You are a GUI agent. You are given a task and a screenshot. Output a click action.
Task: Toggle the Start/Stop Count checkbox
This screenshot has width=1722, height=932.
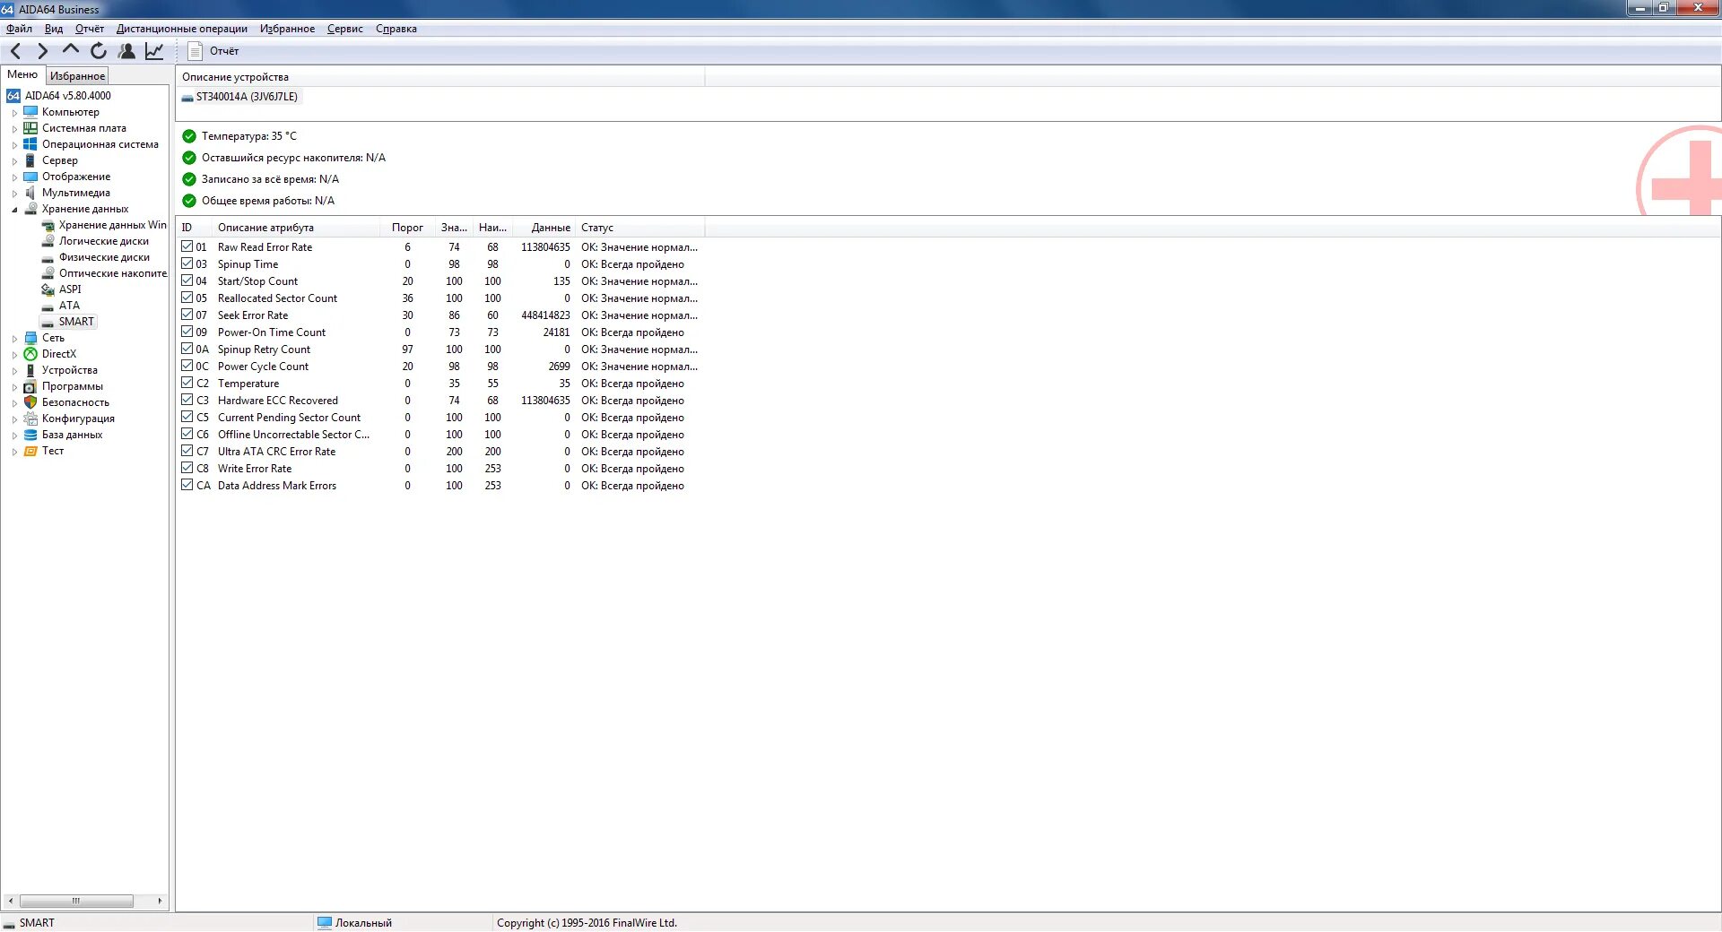(187, 280)
